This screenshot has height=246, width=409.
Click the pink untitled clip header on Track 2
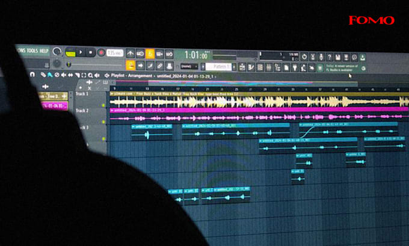click(259, 110)
